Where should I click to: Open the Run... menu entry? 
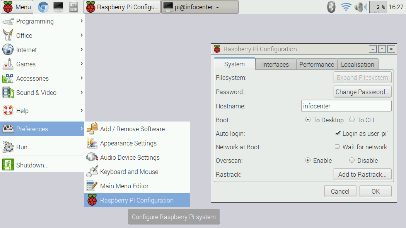click(x=42, y=147)
